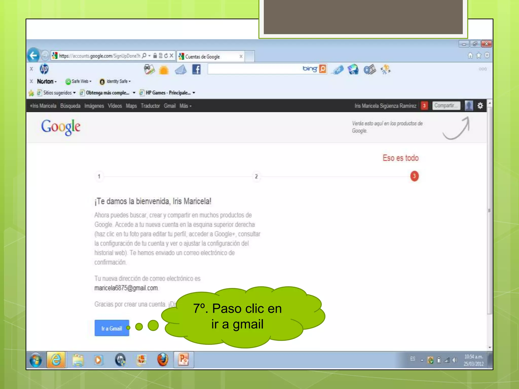Click the address bar search magnifier icon
The height and width of the screenshot is (389, 519).
144,55
